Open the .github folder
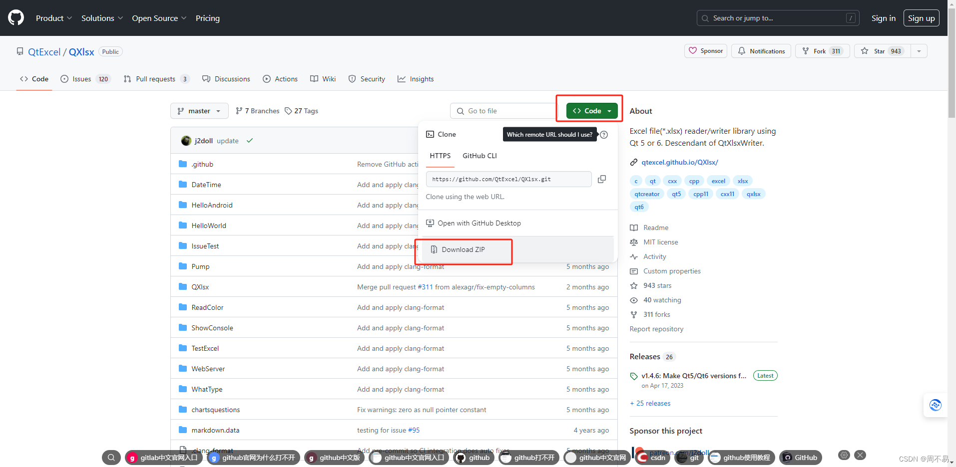956x467 pixels. (202, 164)
